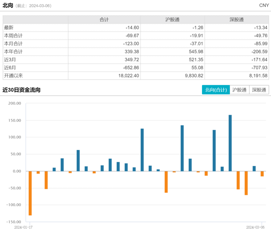Click the 2024-03-06 x-axis date label
Image resolution: width=271 pixels, height=233 pixels.
click(256, 227)
